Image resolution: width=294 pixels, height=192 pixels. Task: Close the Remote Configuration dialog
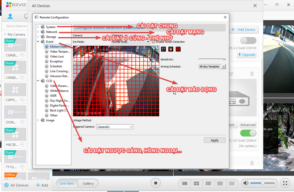point(225,17)
